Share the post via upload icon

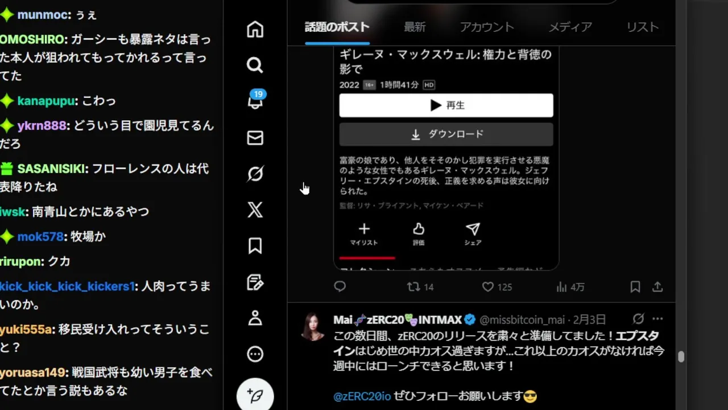pyautogui.click(x=657, y=287)
